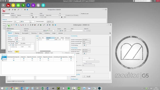Open the Standardprislogg button
160x90 pixels.
(x=17, y=41)
